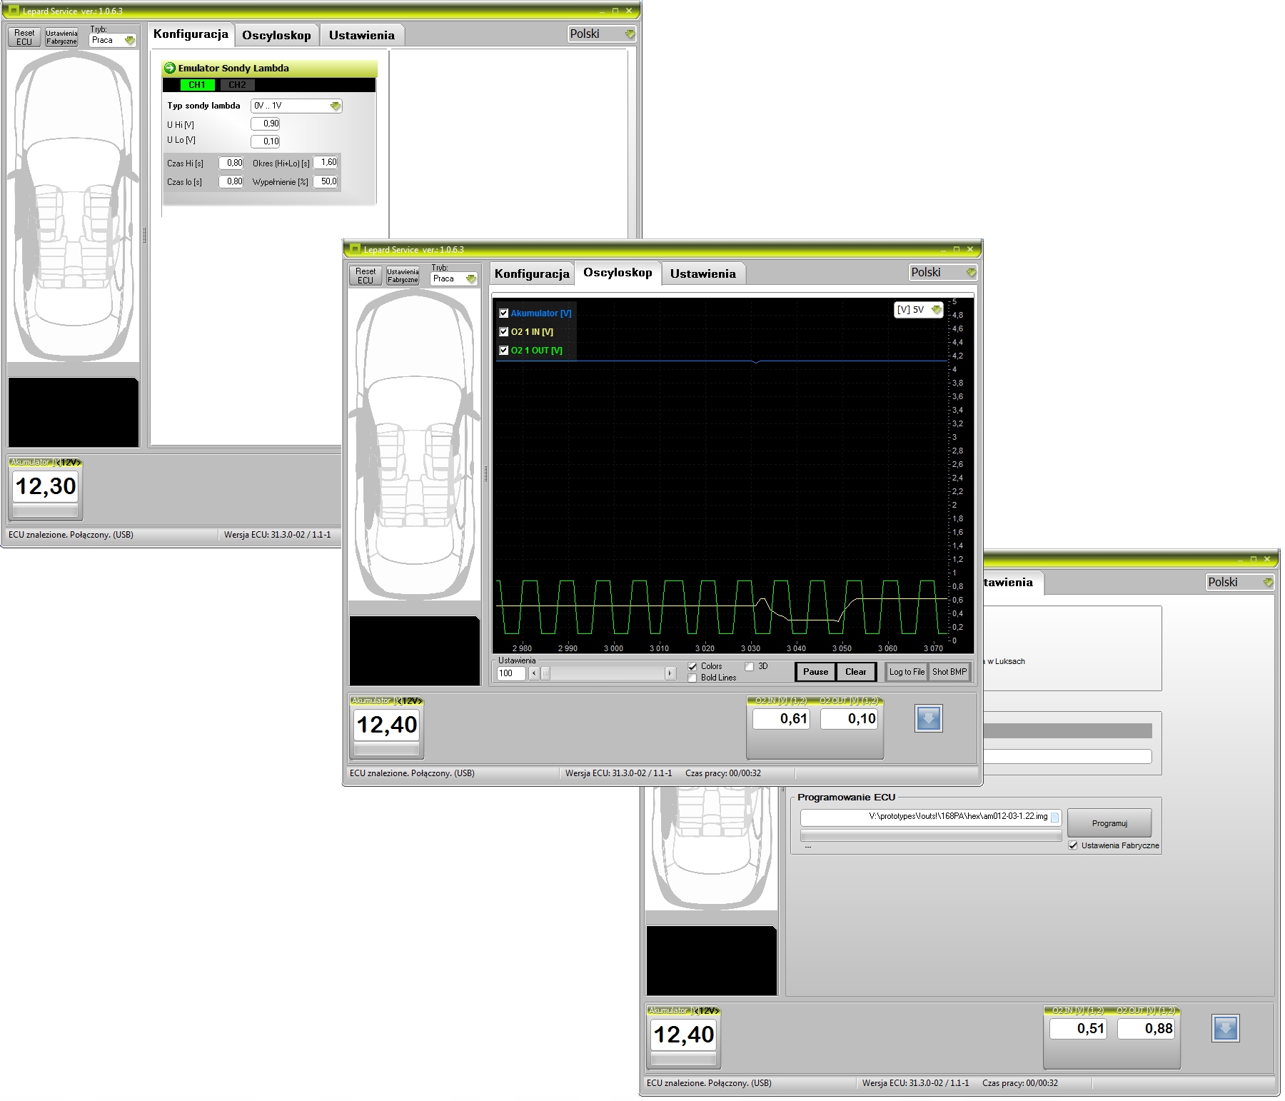Image resolution: width=1285 pixels, height=1101 pixels.
Task: Click right arrow of Ustawienia scrollbar
Action: [670, 673]
